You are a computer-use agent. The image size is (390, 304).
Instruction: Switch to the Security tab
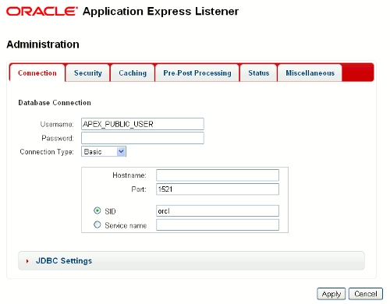(x=88, y=73)
